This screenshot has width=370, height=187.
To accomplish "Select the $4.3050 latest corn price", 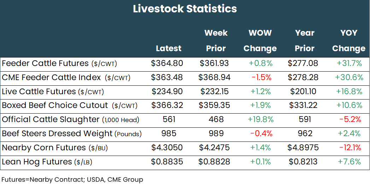I will [167, 148].
